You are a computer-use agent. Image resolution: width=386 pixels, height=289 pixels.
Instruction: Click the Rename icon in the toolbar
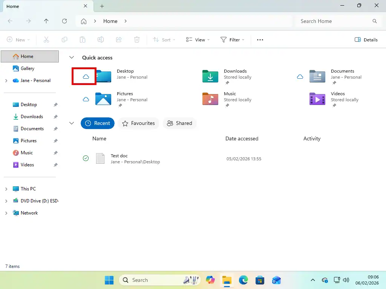click(x=101, y=40)
